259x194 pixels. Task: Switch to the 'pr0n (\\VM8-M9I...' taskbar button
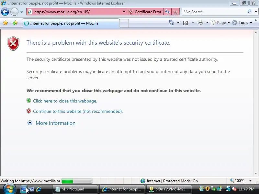[169, 189]
